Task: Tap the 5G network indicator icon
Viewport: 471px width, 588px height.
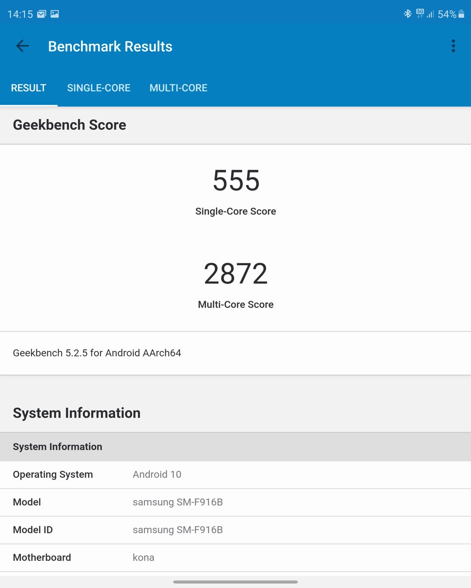Action: (419, 14)
